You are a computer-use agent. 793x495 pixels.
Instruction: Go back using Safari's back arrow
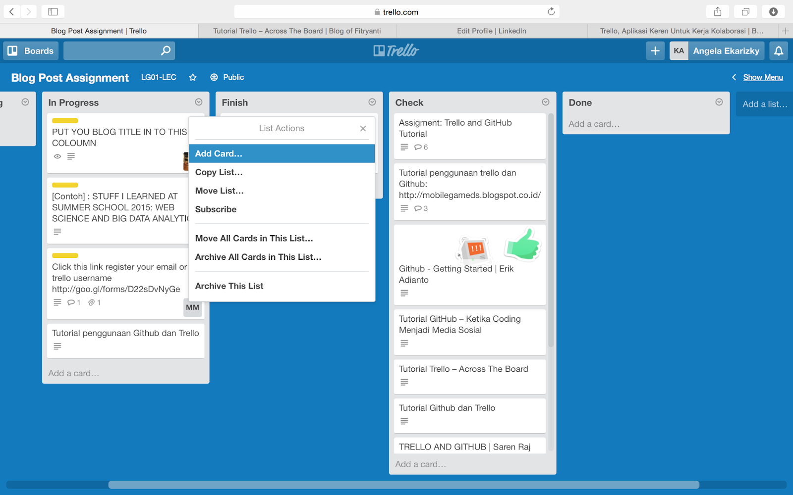(12, 12)
